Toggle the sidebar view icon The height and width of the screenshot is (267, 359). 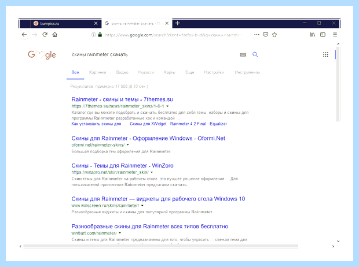[x=323, y=35]
